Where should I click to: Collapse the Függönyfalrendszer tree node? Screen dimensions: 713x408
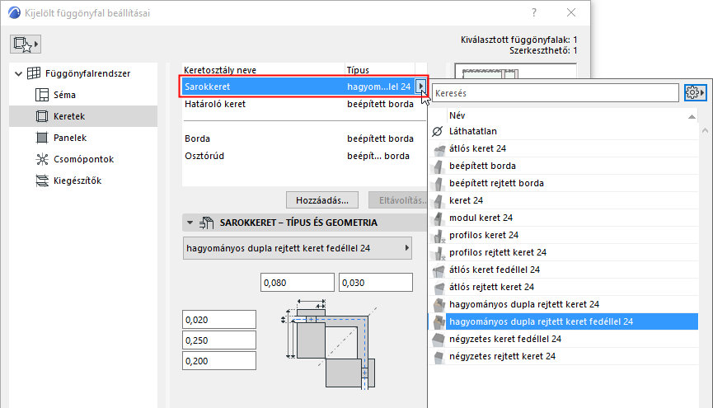(18, 73)
